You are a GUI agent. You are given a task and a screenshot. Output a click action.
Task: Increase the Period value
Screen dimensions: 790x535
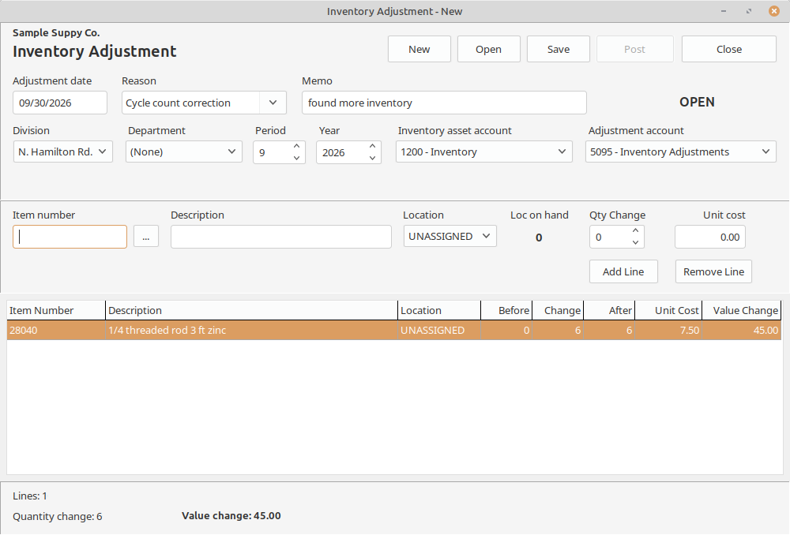[x=297, y=146]
